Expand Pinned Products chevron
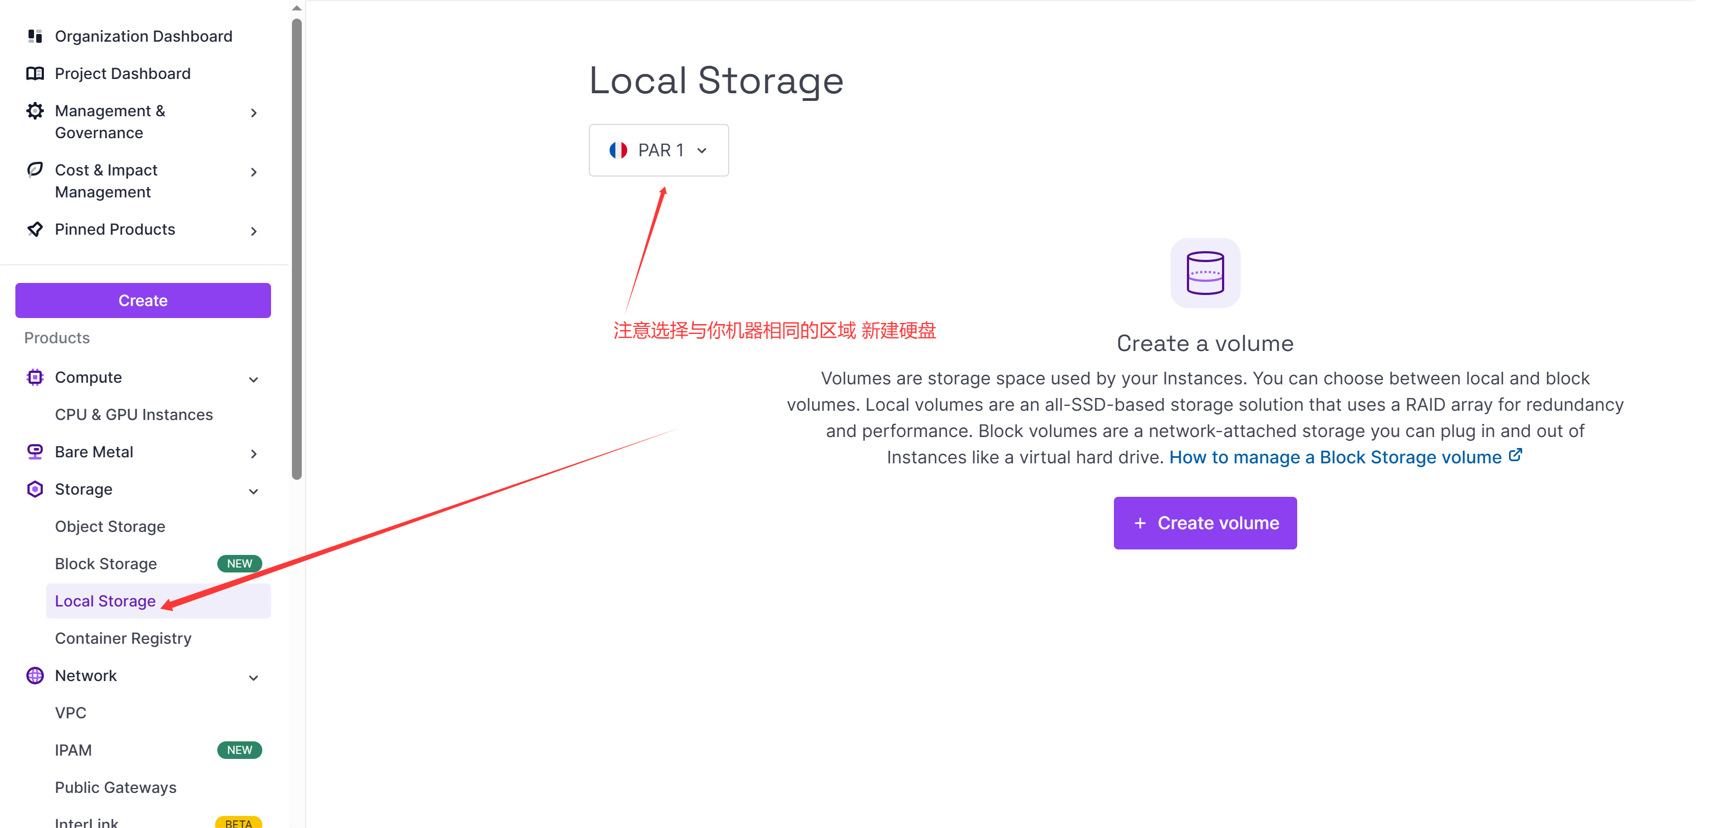 pyautogui.click(x=254, y=231)
